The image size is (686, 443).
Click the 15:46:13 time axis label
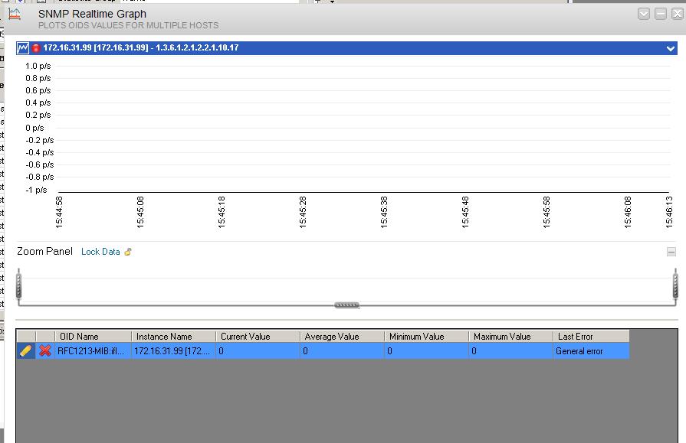(x=669, y=212)
